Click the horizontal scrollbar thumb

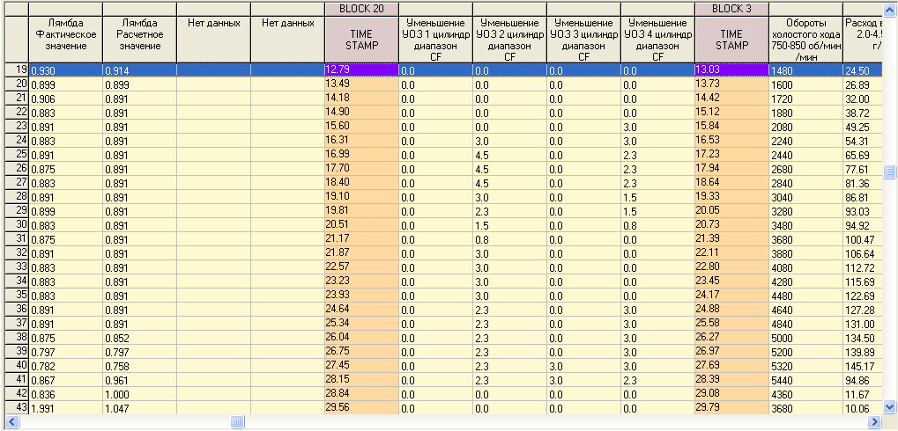point(237,423)
